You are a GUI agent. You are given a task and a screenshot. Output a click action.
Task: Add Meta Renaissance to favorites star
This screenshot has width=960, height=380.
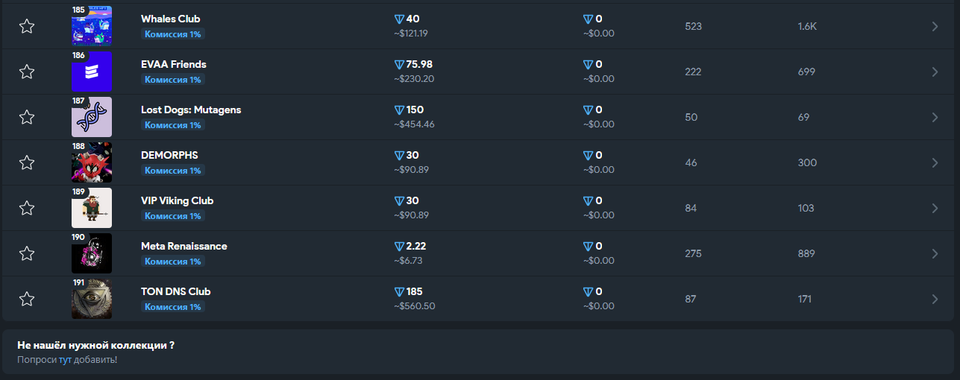[27, 253]
